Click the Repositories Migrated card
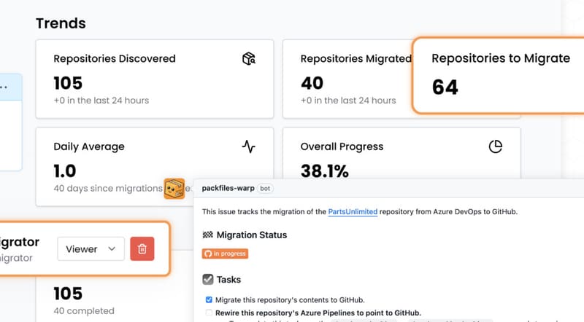Screen dimensions: 584x322 [x=347, y=79]
